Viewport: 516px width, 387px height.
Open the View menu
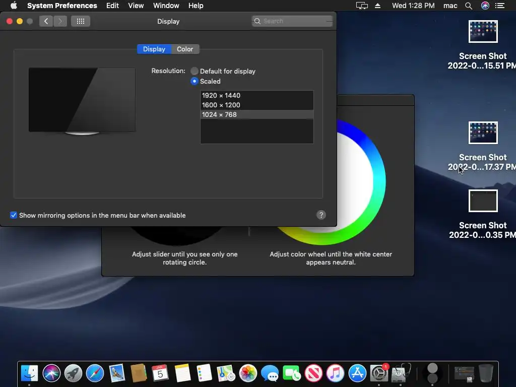[136, 6]
